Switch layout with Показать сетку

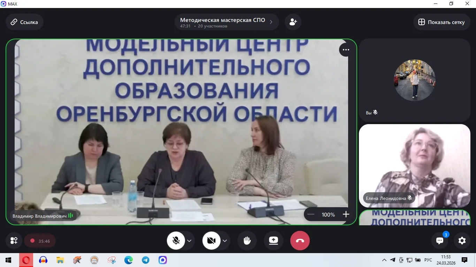(442, 22)
